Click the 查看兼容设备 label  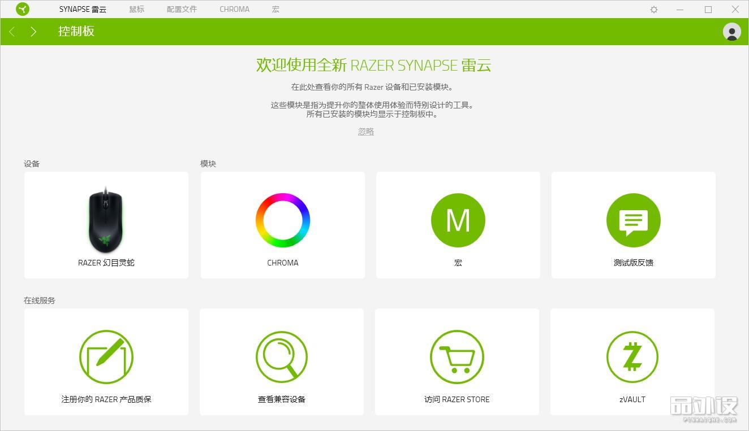(x=282, y=399)
